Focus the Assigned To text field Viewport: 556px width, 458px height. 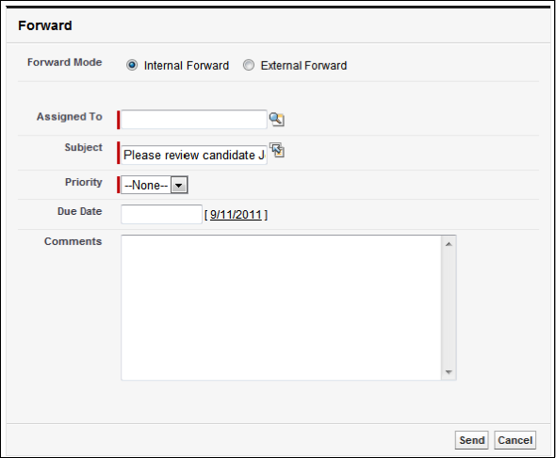click(193, 120)
